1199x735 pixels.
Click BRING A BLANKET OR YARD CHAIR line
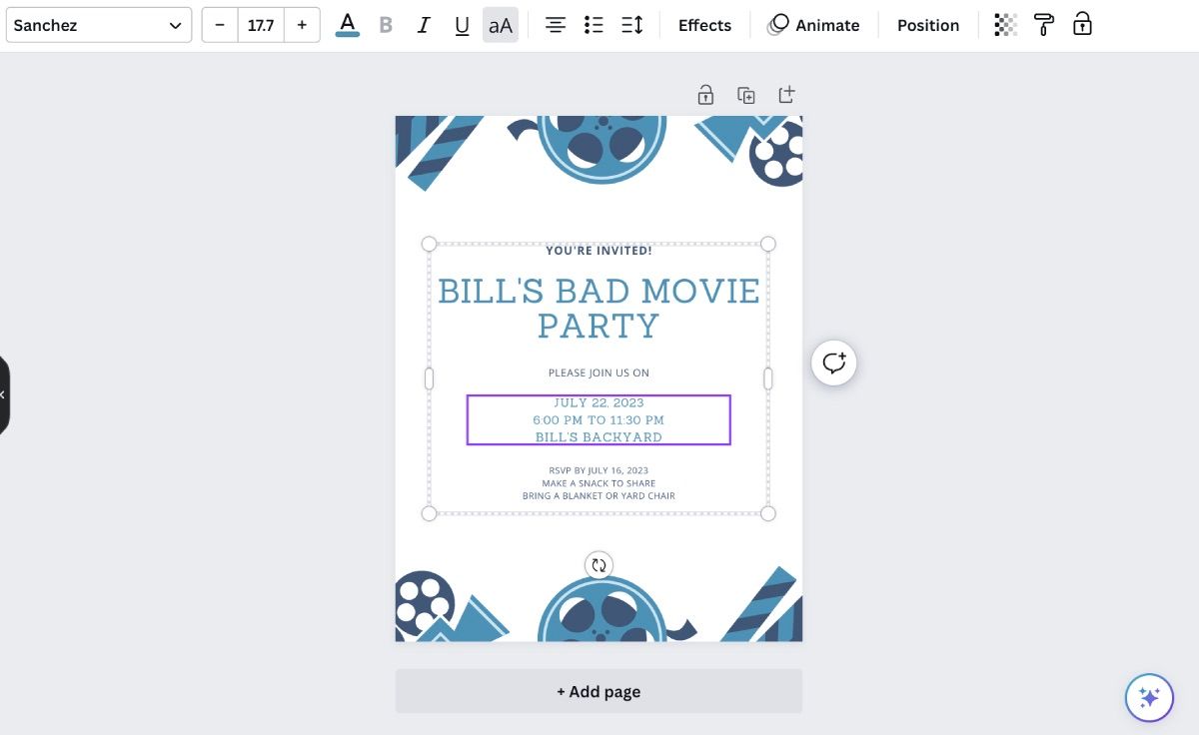click(x=599, y=495)
